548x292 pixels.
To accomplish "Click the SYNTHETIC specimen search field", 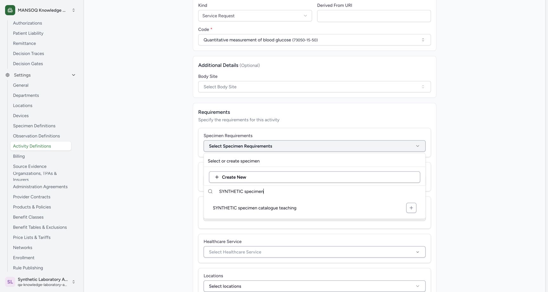I will click(x=319, y=191).
